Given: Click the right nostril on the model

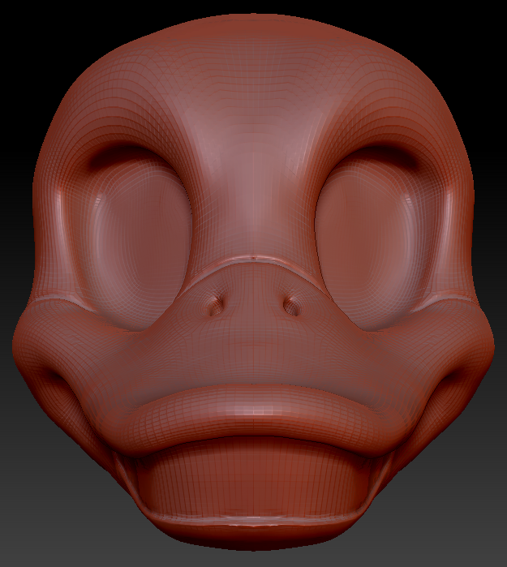Looking at the screenshot, I should (x=291, y=306).
